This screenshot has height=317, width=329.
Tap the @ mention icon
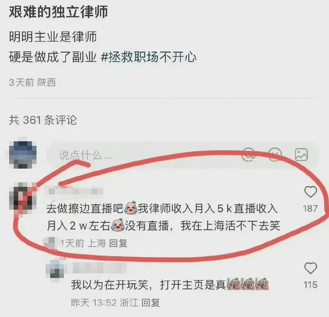tap(248, 155)
